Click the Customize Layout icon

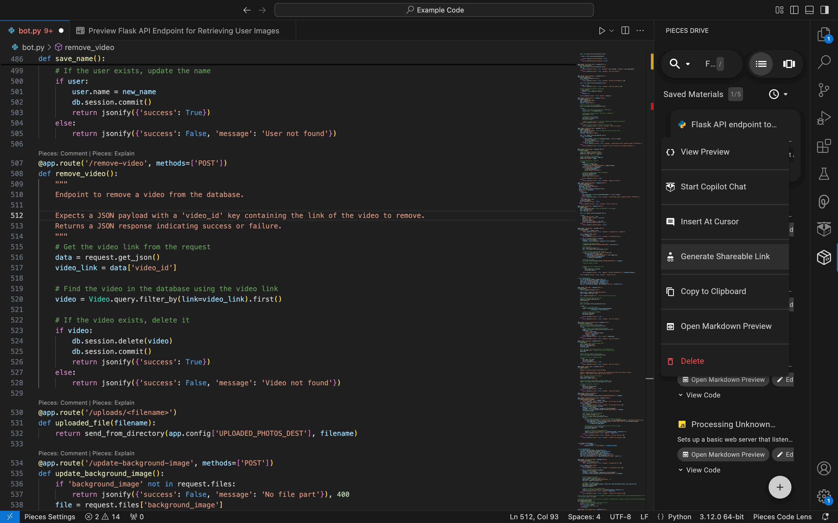(779, 10)
